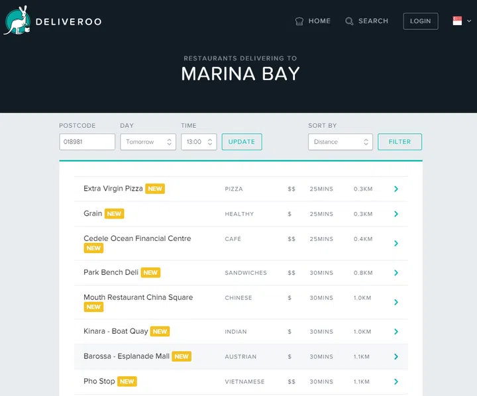Click arrow icon for Extra Virgin Pizza

[x=396, y=189]
